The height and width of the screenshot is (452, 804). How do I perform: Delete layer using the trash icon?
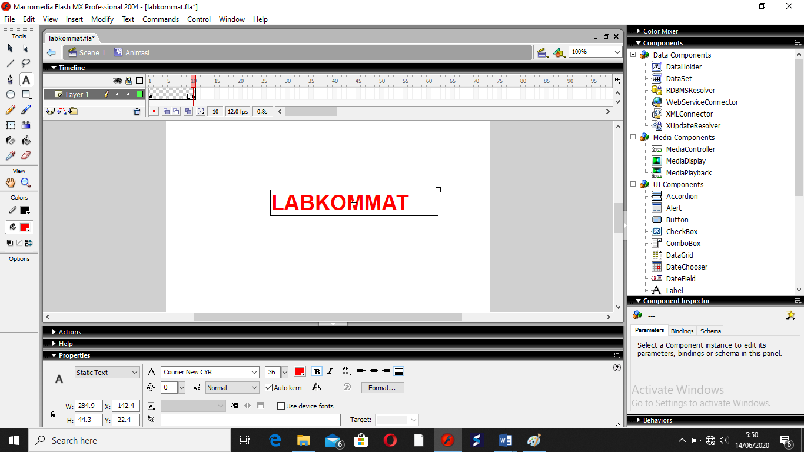pos(137,111)
